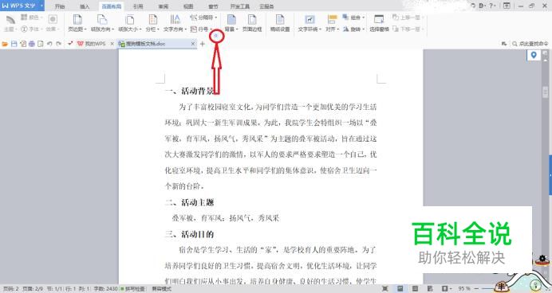Close the .doc document tab
The image size is (552, 293).
click(x=192, y=44)
